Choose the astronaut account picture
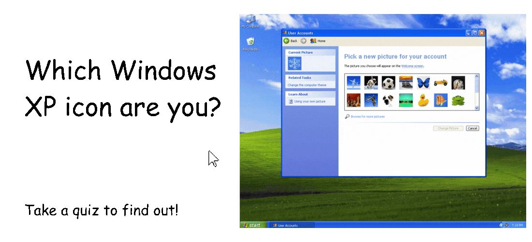 [371, 82]
